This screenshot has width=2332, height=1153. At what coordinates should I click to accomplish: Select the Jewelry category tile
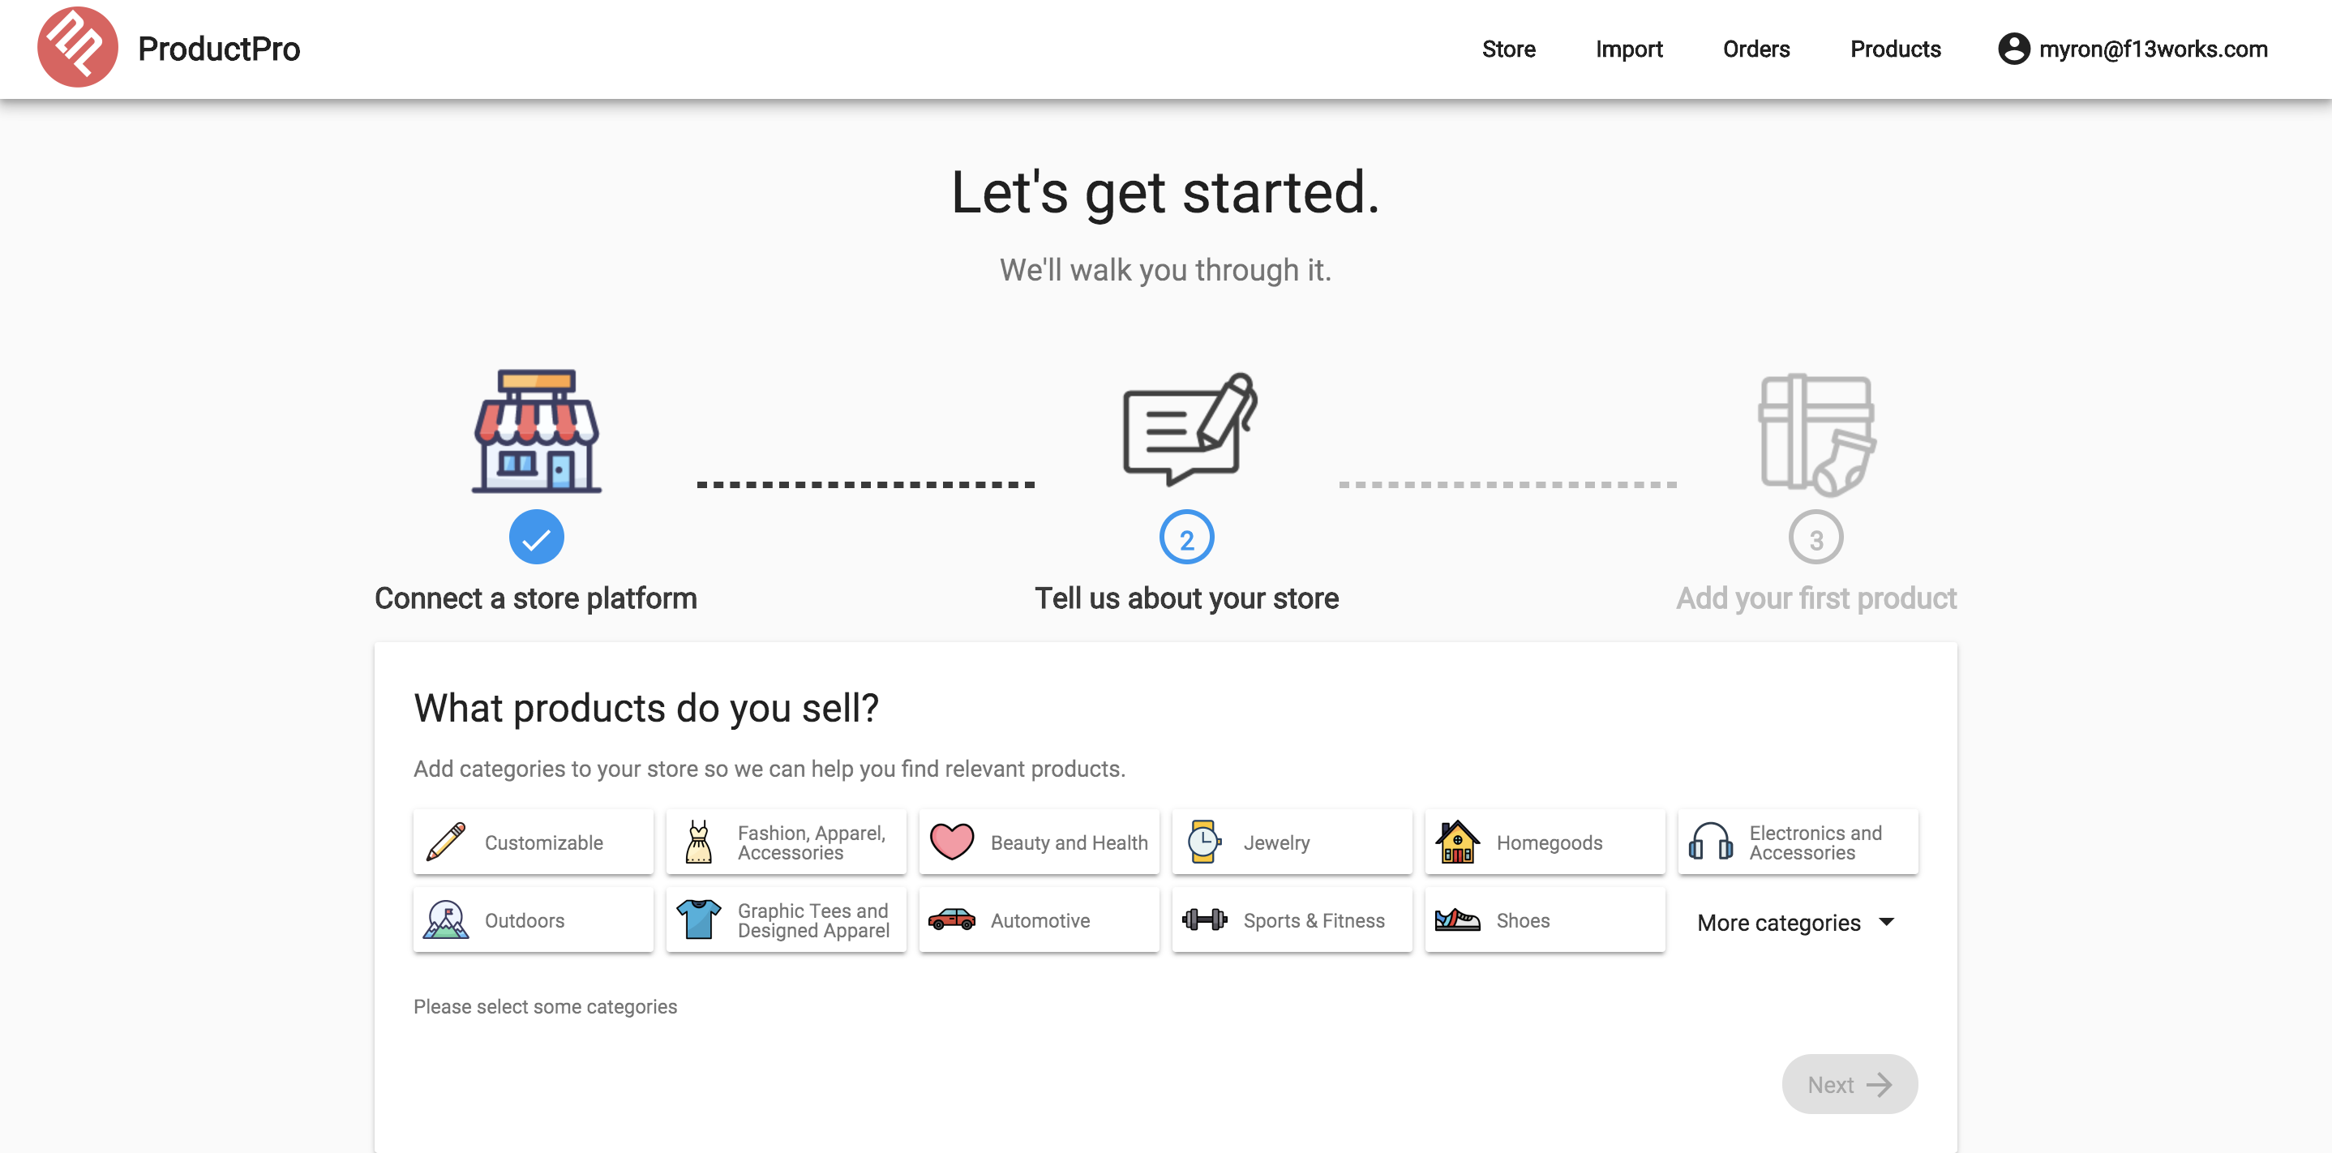(1292, 841)
